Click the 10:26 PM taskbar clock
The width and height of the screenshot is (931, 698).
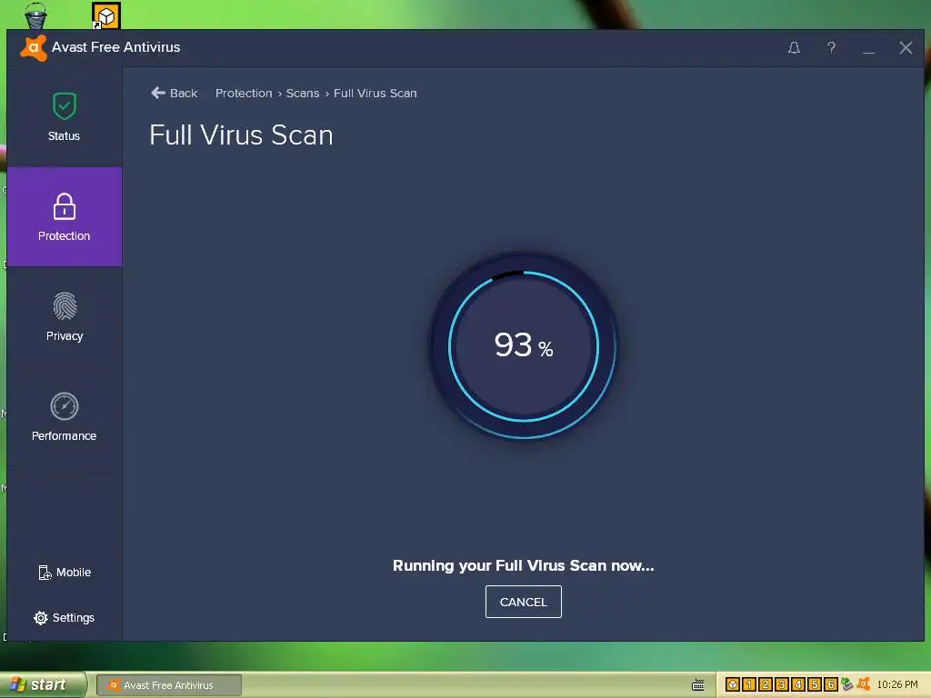coord(896,685)
